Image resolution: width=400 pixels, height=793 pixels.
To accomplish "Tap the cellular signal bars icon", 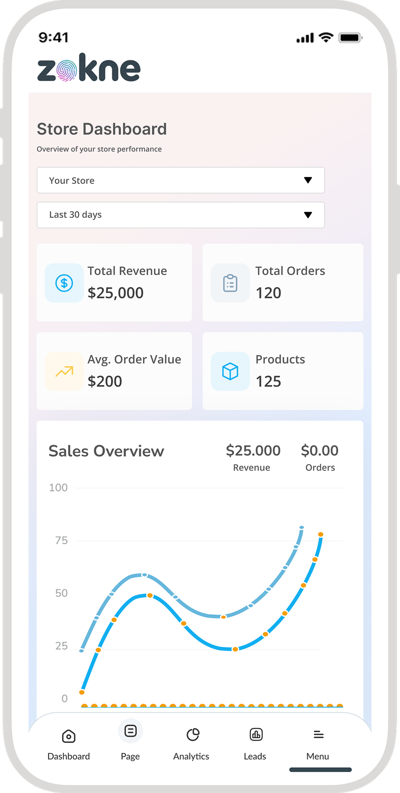I will coord(305,38).
